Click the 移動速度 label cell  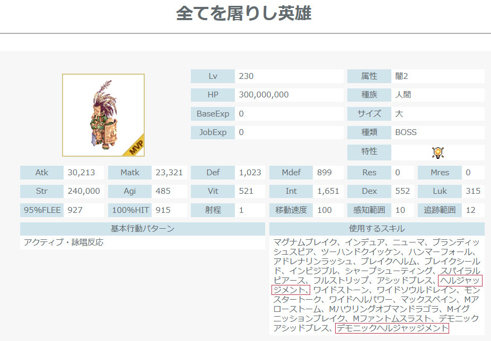pos(291,210)
